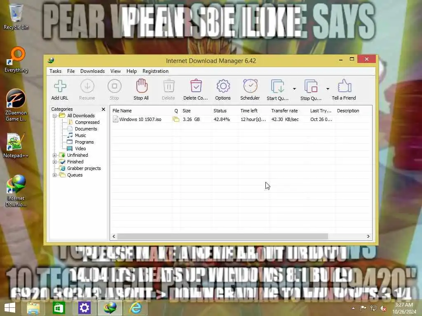Select the Windows 10 1507.iso download
The width and height of the screenshot is (422, 316).
coord(140,119)
